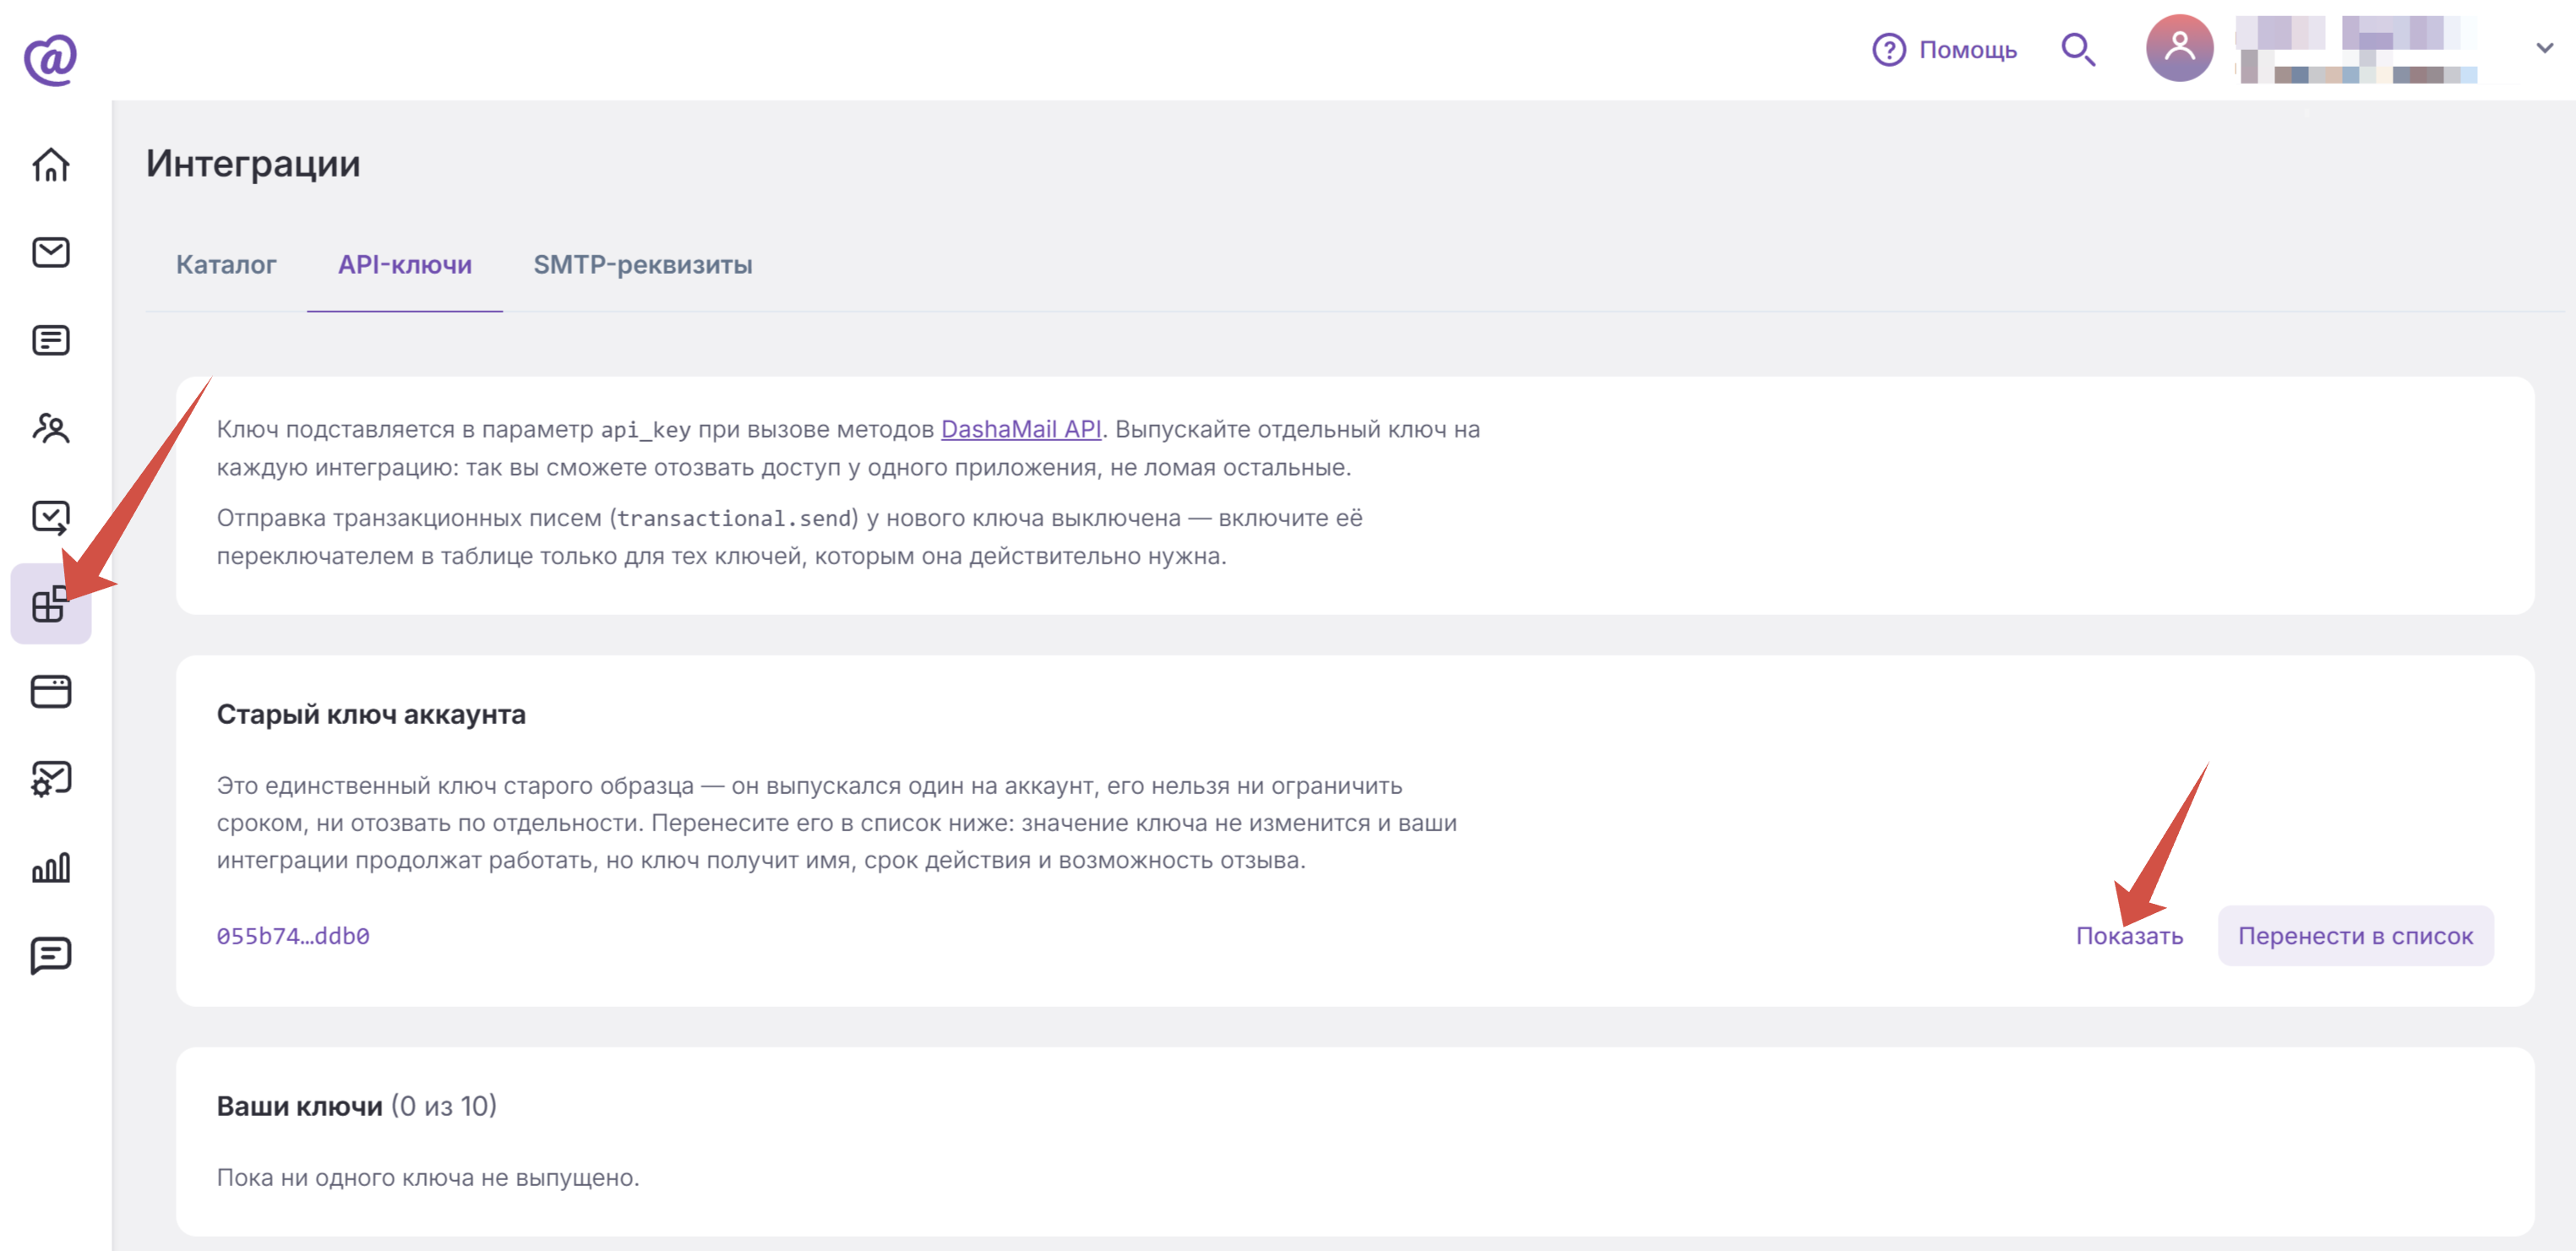Click the search magnifier icon in header

click(2078, 49)
